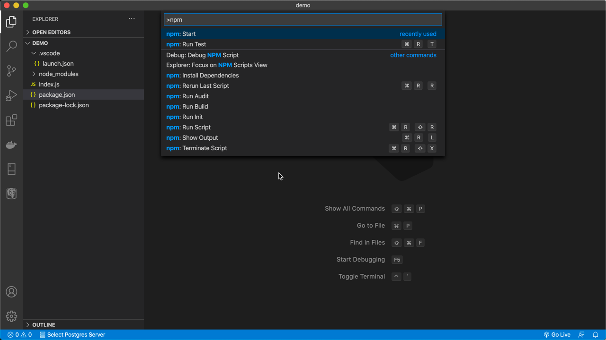Click the errors and warnings status indicator
The height and width of the screenshot is (340, 606).
(x=20, y=335)
